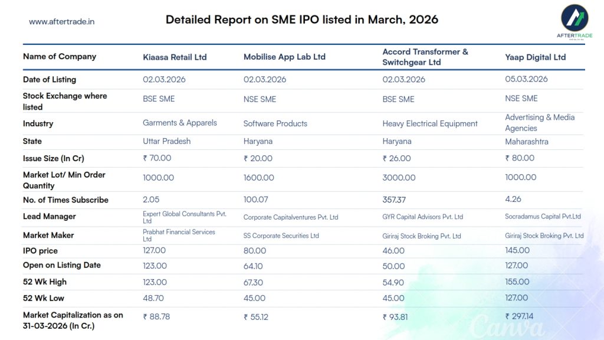Click Accord Transformer & Switchgear Ltd header

pos(425,57)
